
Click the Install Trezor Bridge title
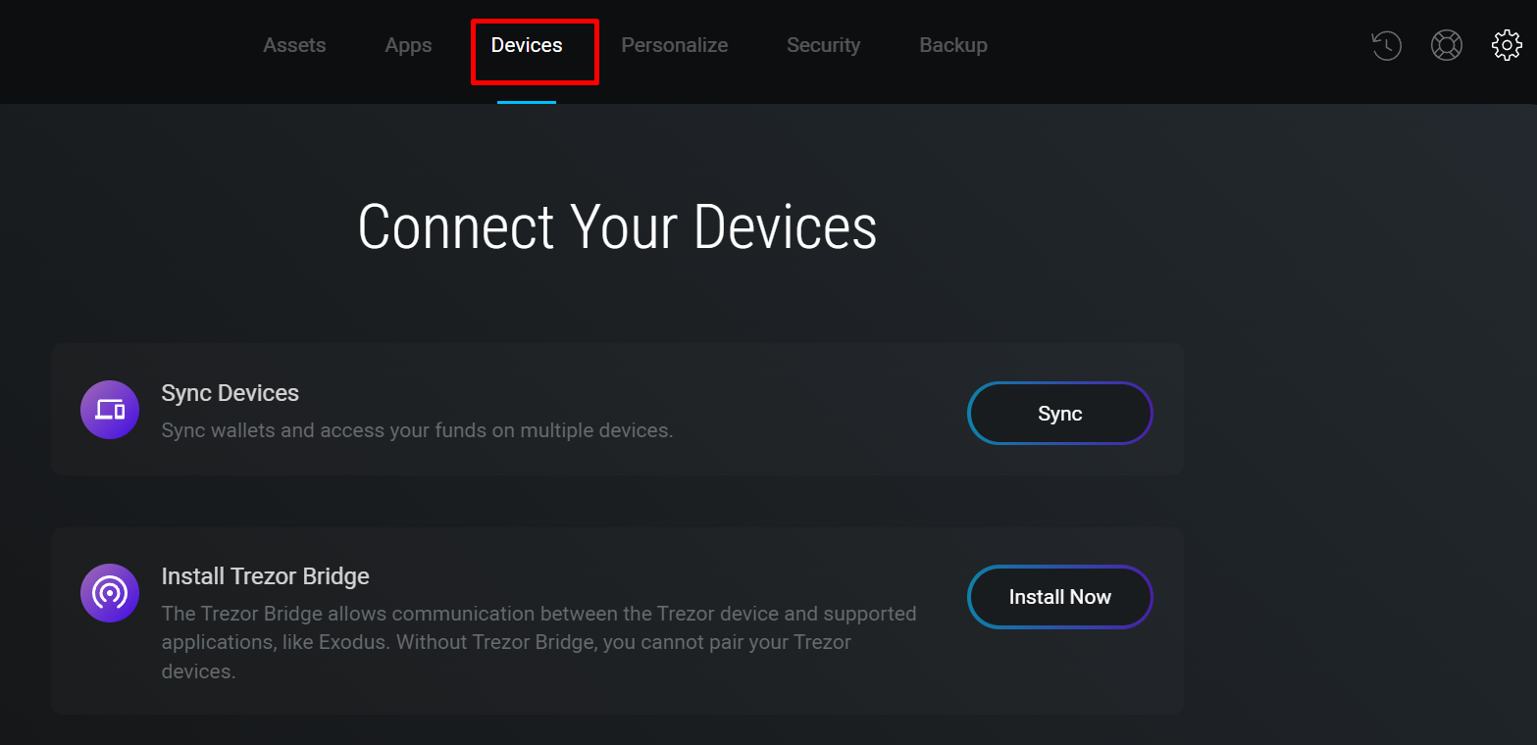click(266, 576)
